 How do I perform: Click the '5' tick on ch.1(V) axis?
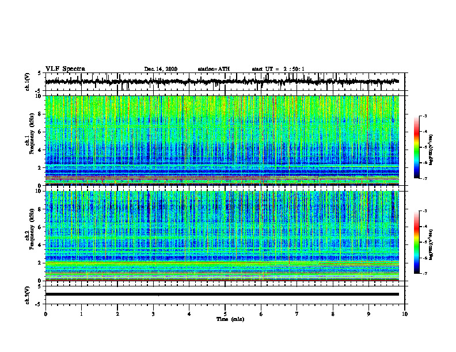pos(39,73)
